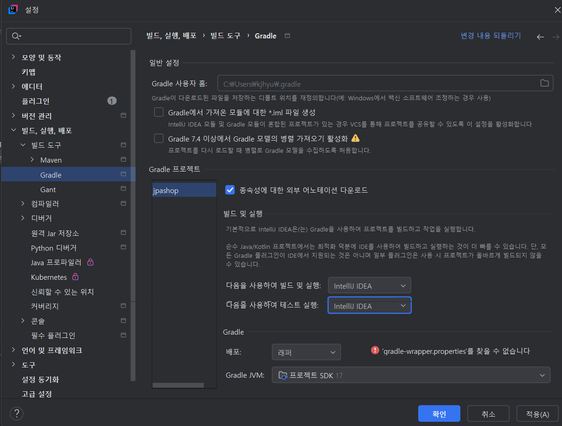
Task: Focus the settings search field
Action: coord(69,36)
